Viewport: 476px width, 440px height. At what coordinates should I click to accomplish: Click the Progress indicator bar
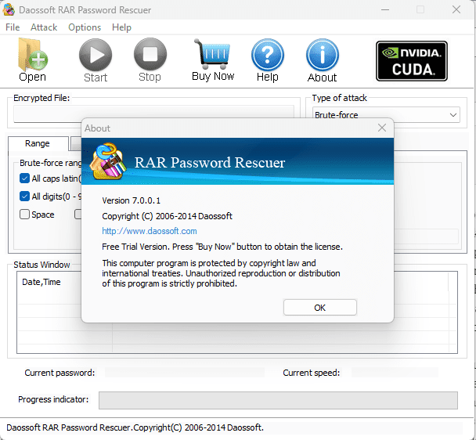click(x=278, y=400)
